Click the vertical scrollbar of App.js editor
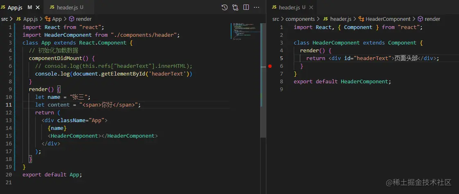Viewport: 459px width, 194px height. [x=263, y=80]
